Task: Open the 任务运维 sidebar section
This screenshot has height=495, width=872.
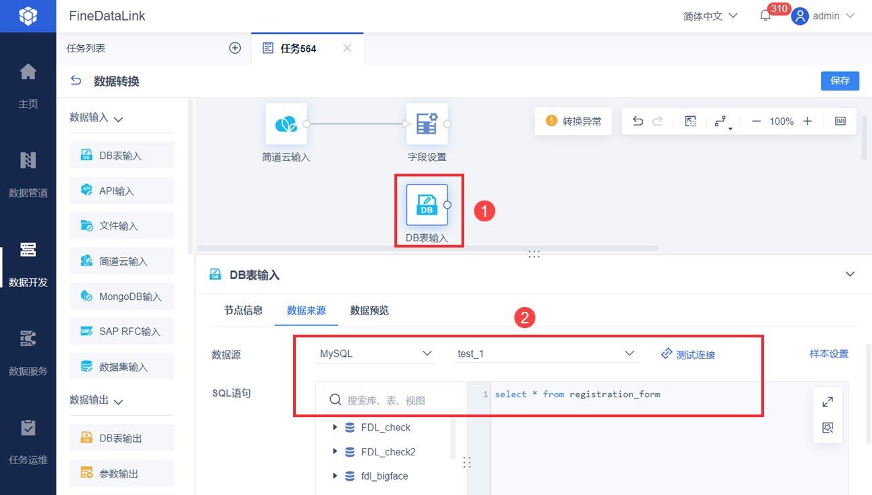Action: point(28,442)
